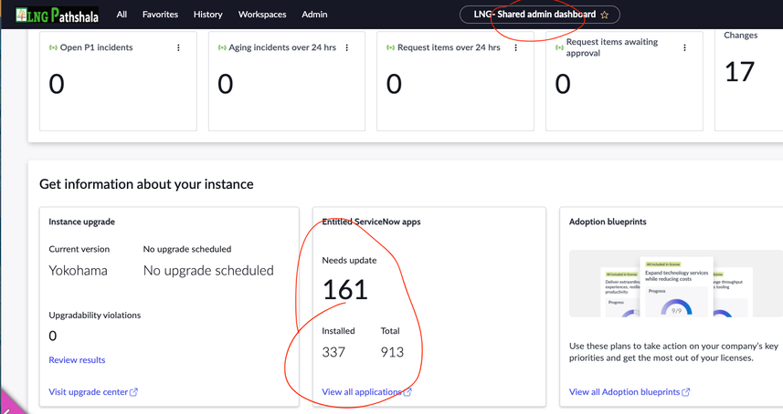Click external-link icon beside View all Adoption blueprints
The height and width of the screenshot is (414, 783).
coord(686,392)
